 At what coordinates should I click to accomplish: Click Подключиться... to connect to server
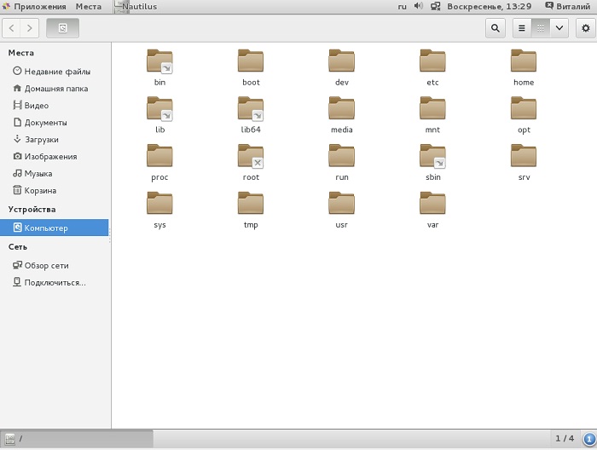55,283
